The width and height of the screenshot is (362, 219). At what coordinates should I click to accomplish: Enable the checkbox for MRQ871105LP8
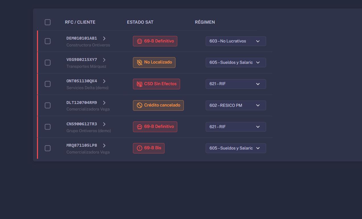[47, 148]
